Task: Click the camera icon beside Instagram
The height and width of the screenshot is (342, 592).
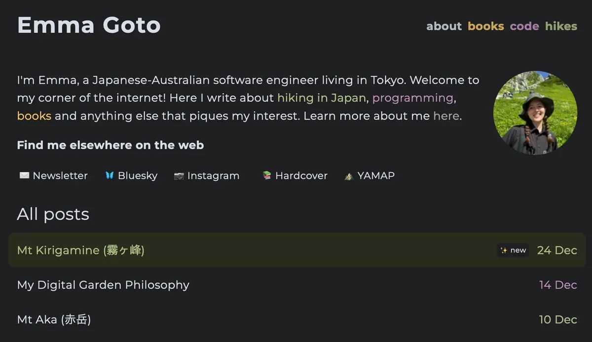Action: pos(179,175)
